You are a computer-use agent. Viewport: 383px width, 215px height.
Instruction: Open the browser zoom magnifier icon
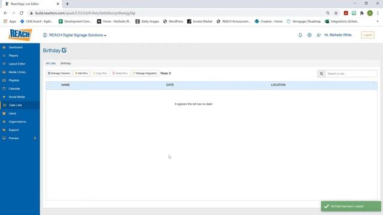(328, 13)
